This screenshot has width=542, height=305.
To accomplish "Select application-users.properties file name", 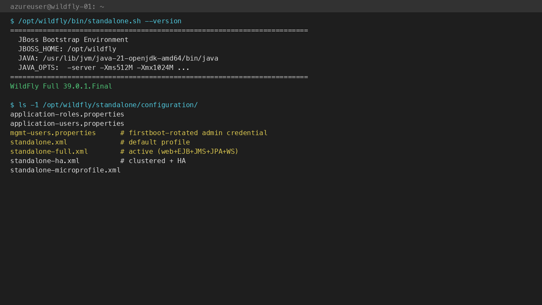I will pos(67,124).
